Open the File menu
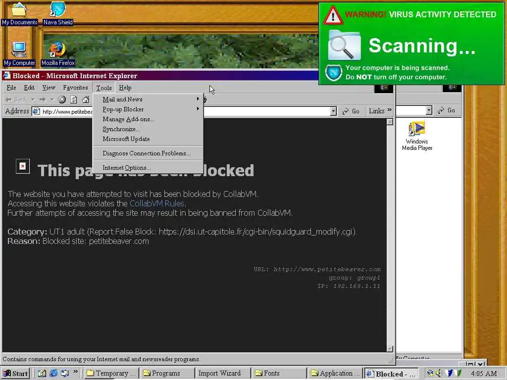The height and width of the screenshot is (380, 507). (11, 88)
